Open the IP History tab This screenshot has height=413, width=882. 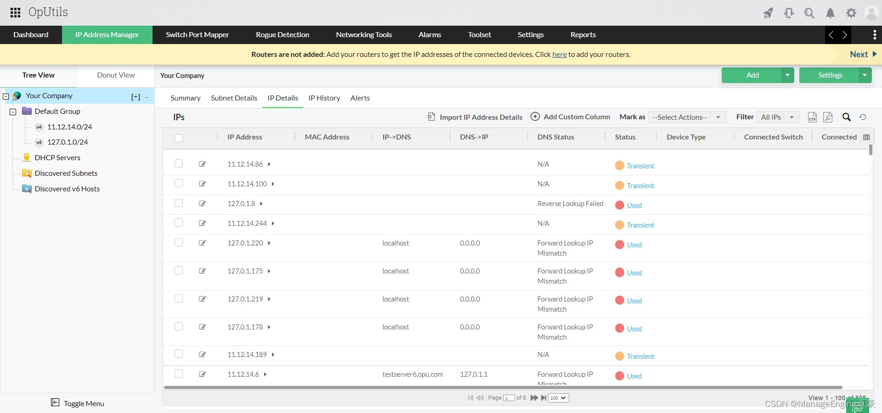click(324, 98)
